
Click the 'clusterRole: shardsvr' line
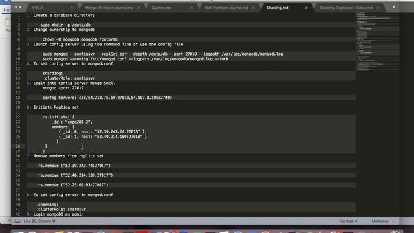click(62, 209)
